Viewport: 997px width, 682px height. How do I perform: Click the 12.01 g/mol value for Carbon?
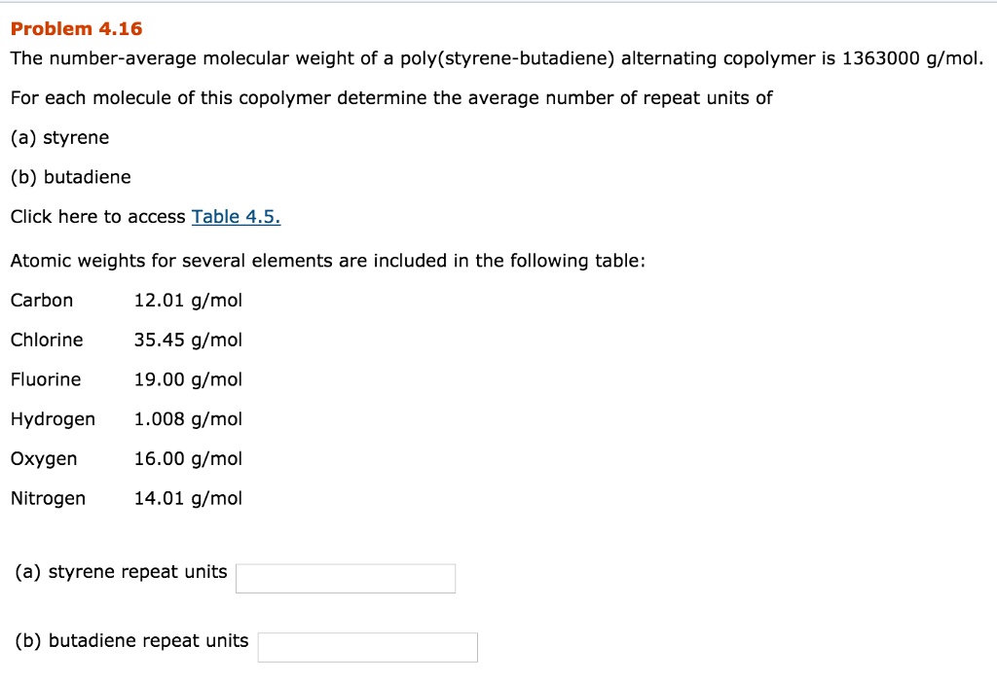pos(188,301)
